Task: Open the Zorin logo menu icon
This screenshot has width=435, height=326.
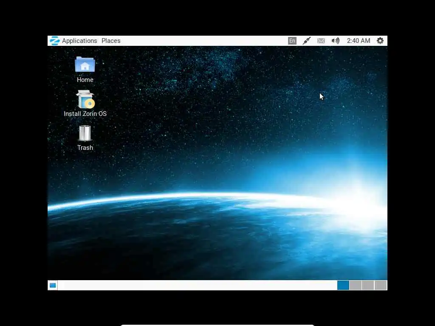Action: (x=54, y=41)
